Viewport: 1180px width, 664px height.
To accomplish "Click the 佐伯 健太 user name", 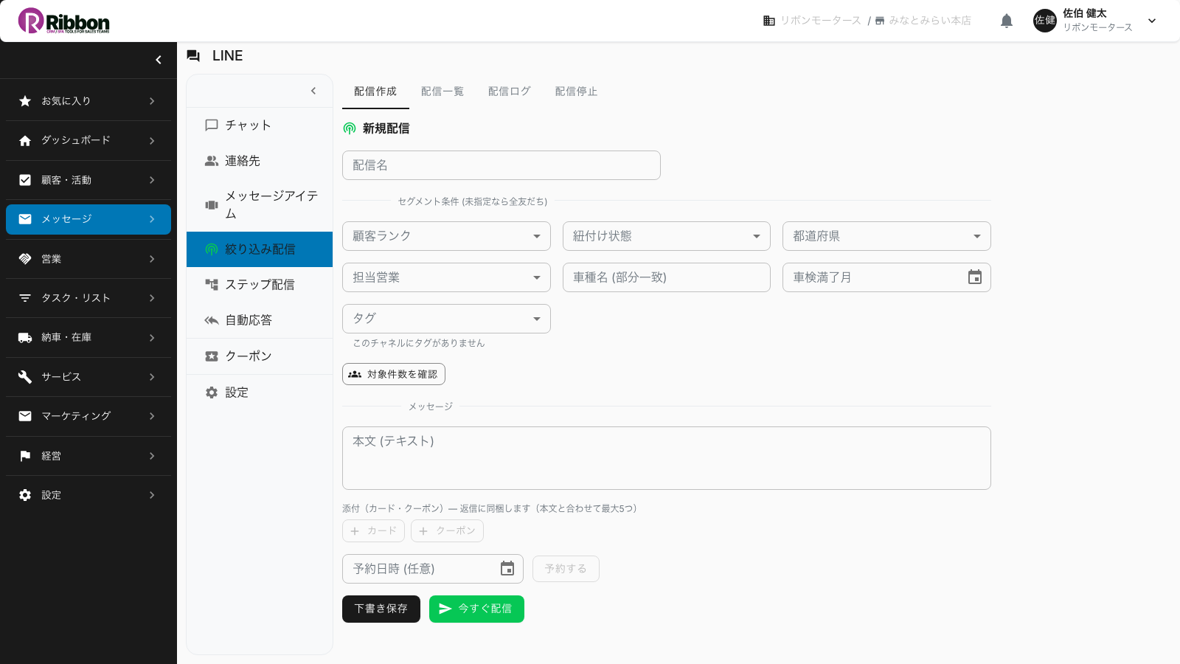I will coord(1084,13).
